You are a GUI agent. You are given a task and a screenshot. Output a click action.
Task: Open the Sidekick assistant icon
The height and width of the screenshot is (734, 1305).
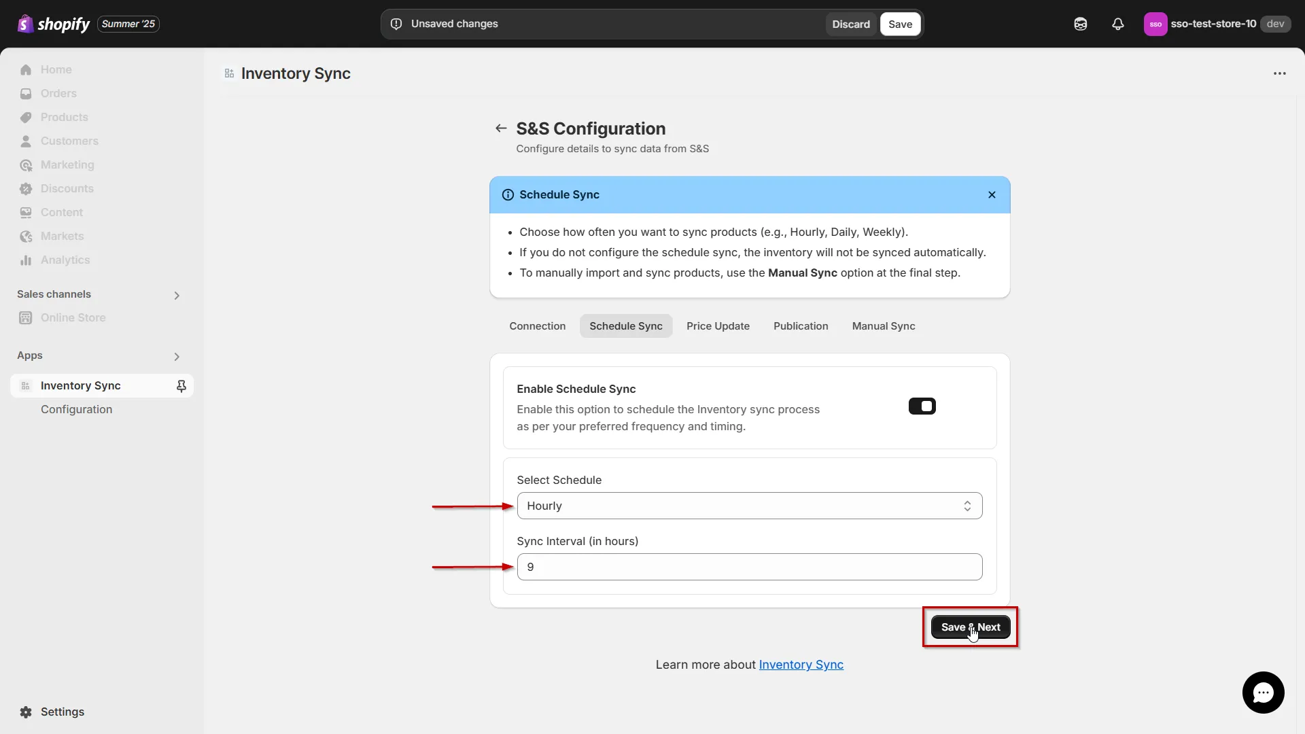pos(1081,24)
